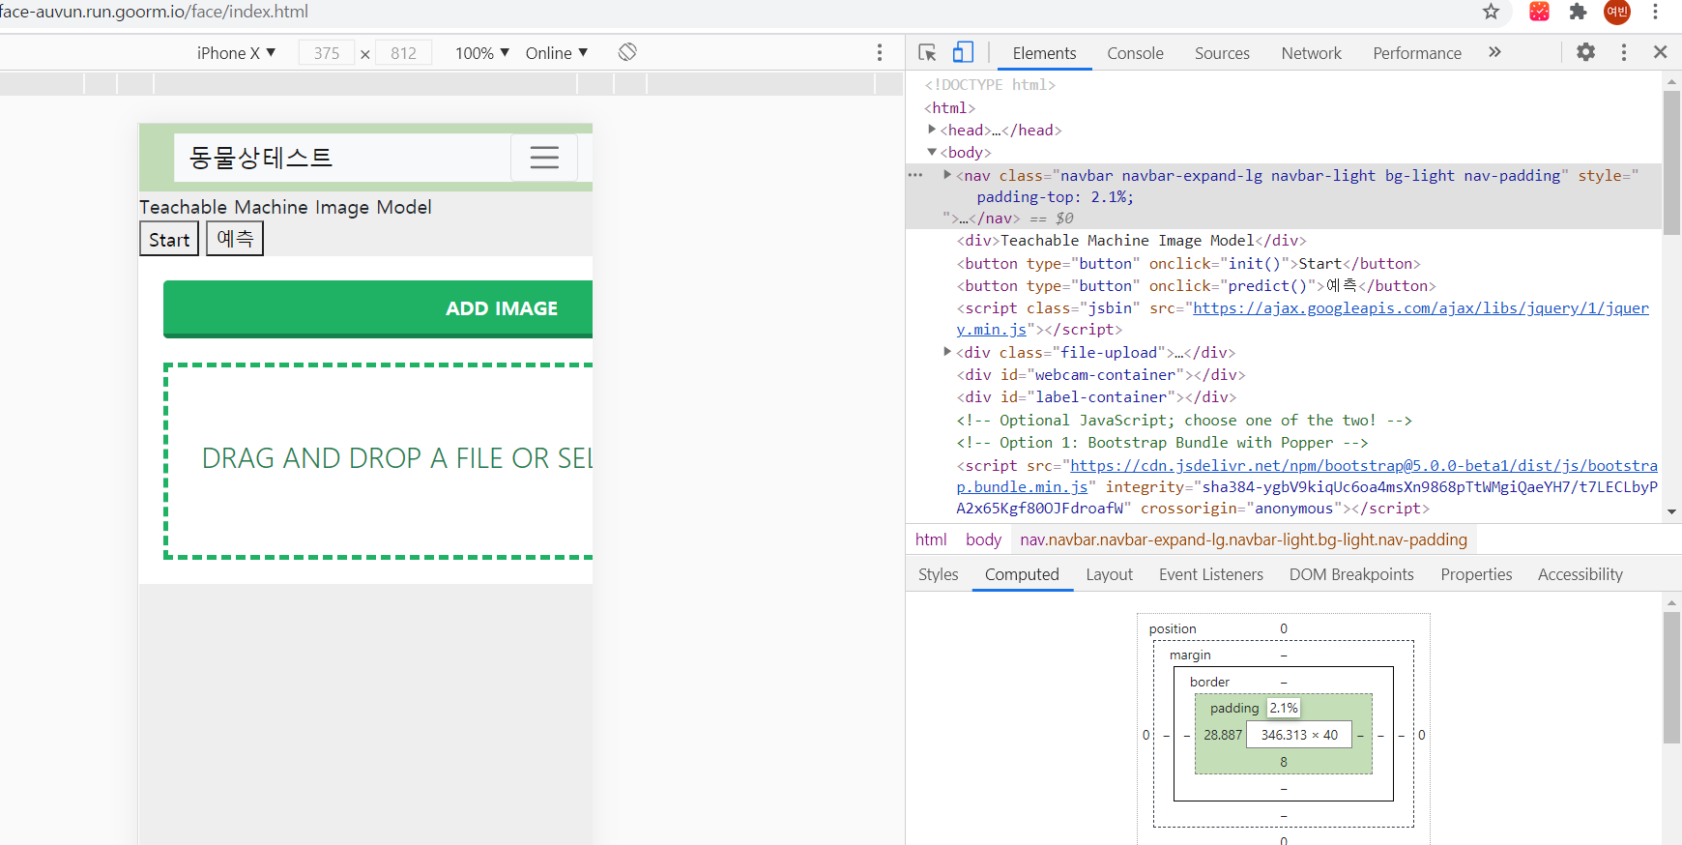Open the DOM Breakpoints tab
This screenshot has height=845, width=1682.
point(1351,574)
